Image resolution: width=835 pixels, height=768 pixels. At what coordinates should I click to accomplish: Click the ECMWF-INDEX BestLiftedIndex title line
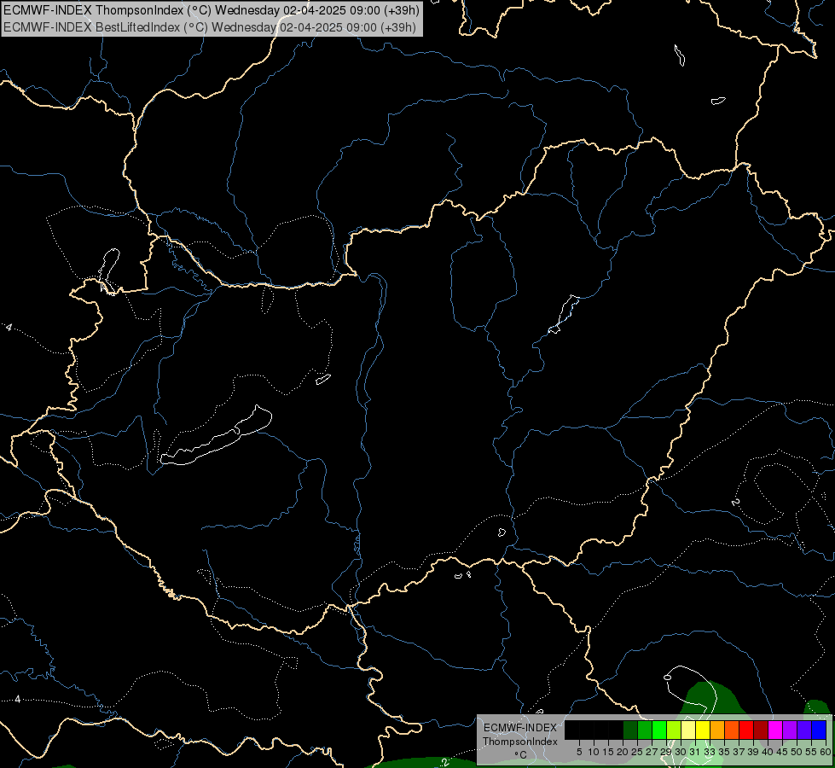pos(210,27)
